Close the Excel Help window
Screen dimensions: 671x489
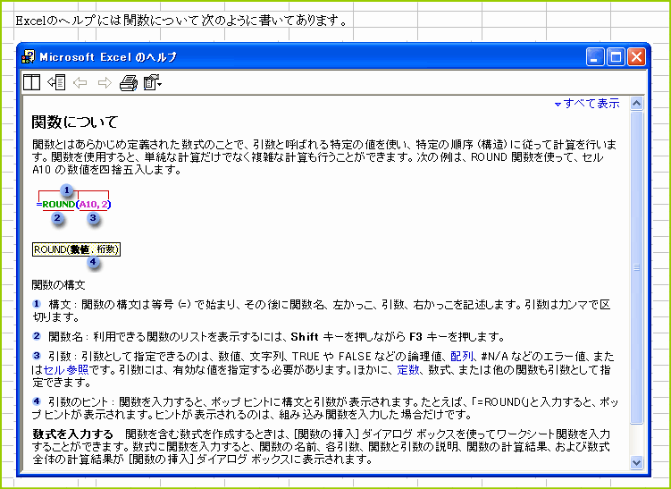click(636, 56)
